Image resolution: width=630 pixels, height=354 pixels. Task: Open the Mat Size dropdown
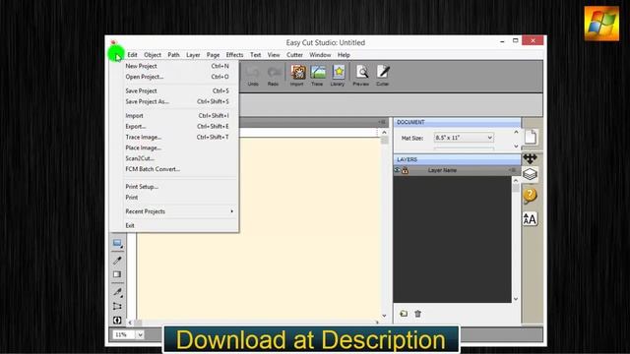[464, 138]
